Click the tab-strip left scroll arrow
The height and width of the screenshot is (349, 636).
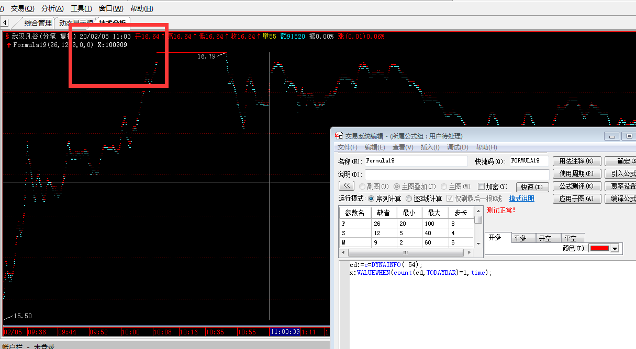tap(5, 22)
